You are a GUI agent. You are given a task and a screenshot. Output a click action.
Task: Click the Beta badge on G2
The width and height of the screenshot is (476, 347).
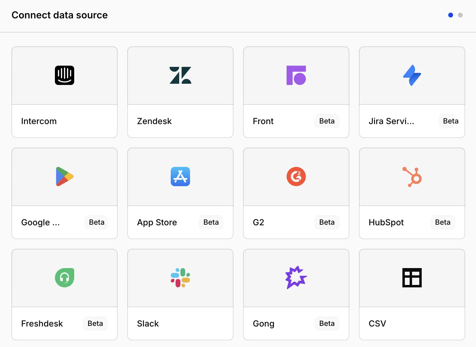pyautogui.click(x=327, y=222)
